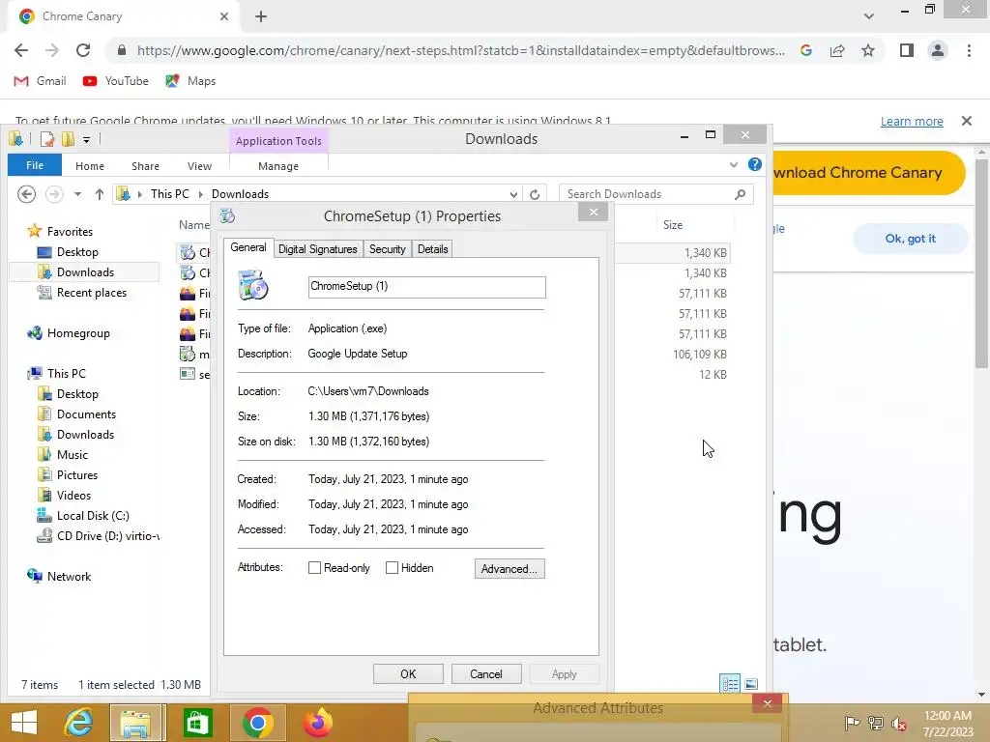Expand address bar history dropdown

click(513, 194)
